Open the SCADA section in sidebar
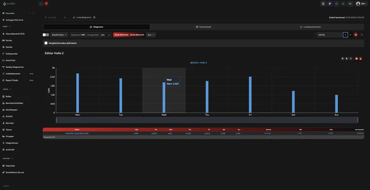The image size is (370, 190). tap(9, 116)
